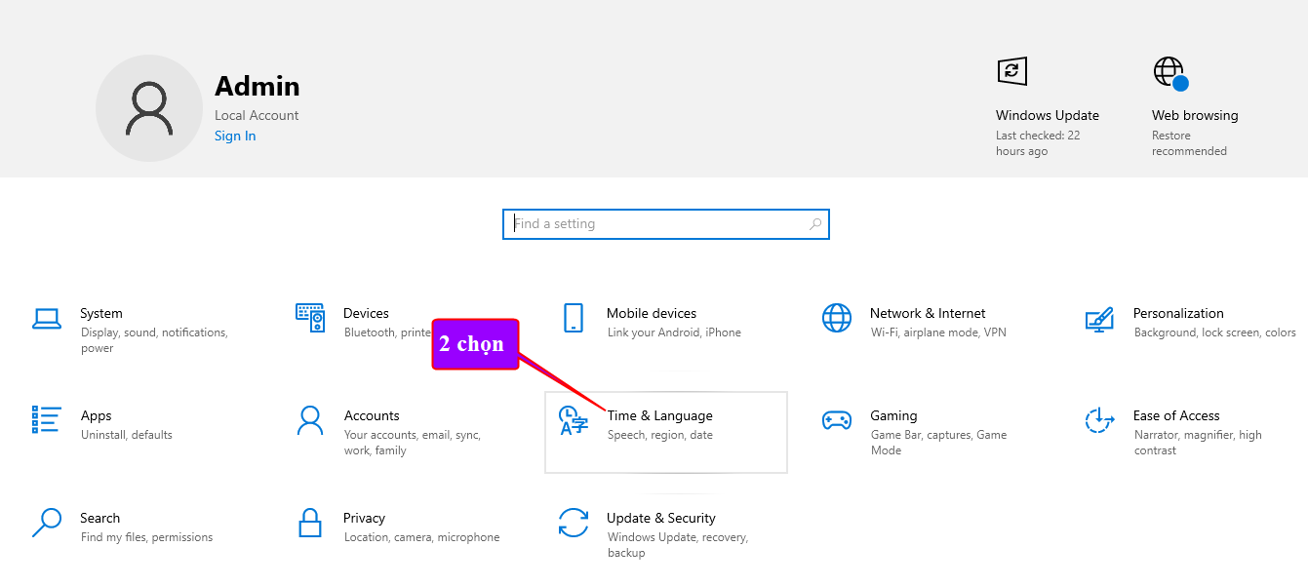The image size is (1308, 586).
Task: Select the Network & Internet globe icon
Action: pyautogui.click(x=836, y=318)
